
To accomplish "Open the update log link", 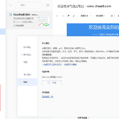I will (48, 97).
